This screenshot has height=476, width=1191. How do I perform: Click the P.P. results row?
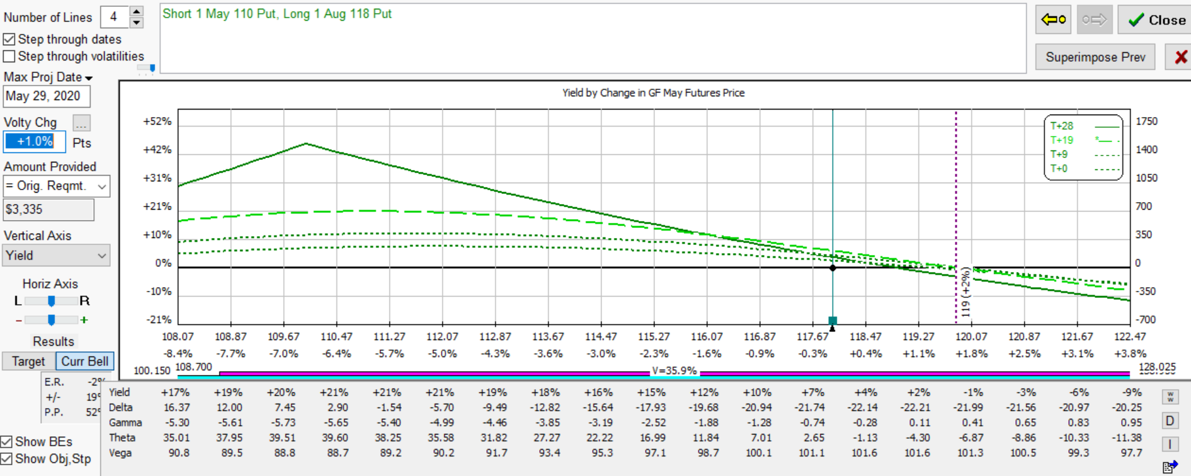click(x=74, y=412)
